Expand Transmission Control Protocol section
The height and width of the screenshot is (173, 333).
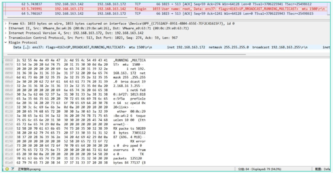coord(5,38)
